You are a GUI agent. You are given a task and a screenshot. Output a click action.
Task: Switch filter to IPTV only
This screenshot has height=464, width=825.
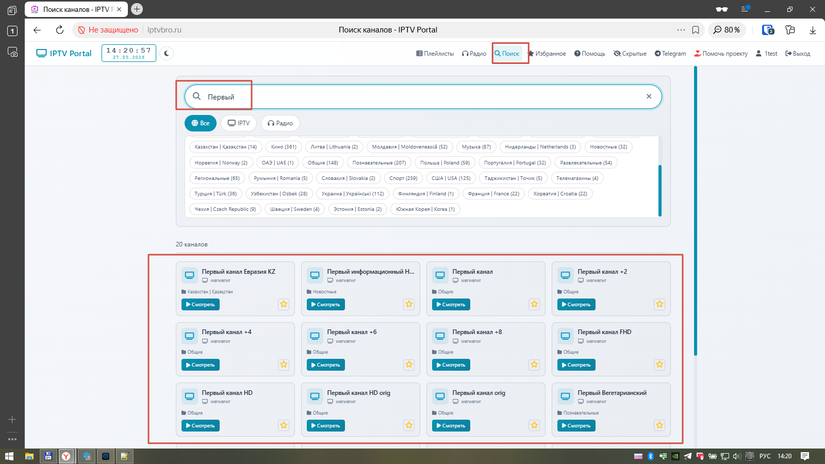(239, 123)
